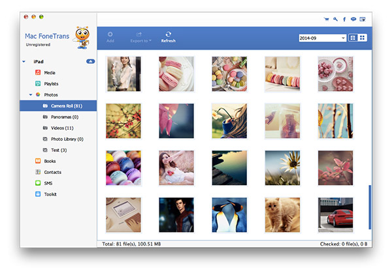Select the red car photo thumbnail

coord(335,215)
